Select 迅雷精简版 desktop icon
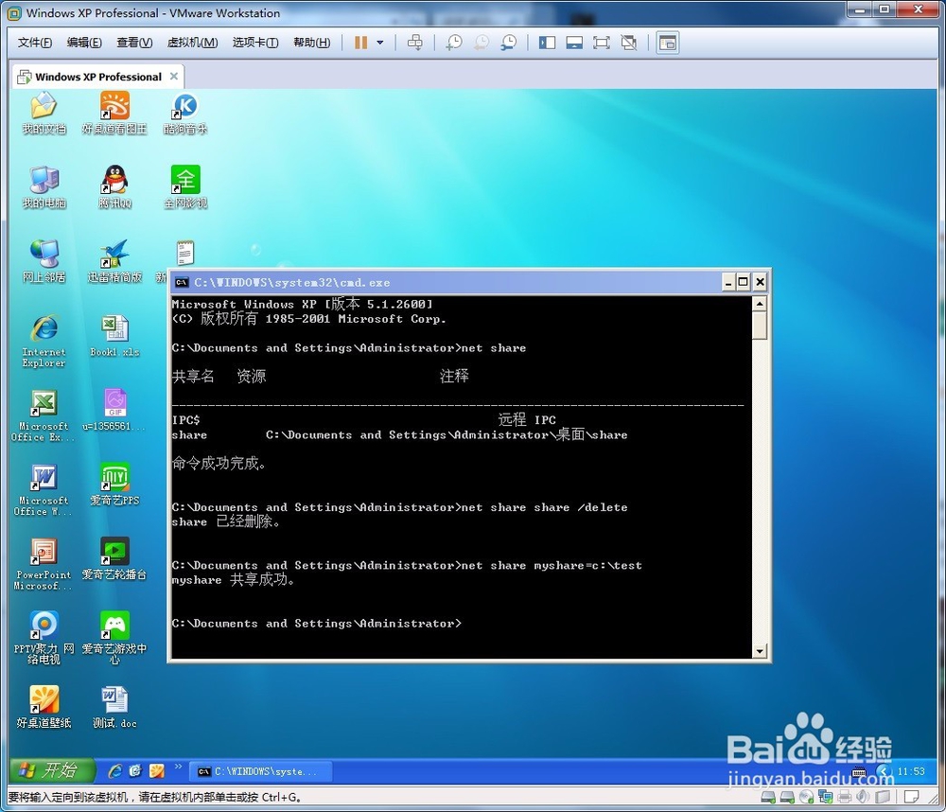The width and height of the screenshot is (946, 812). [114, 261]
